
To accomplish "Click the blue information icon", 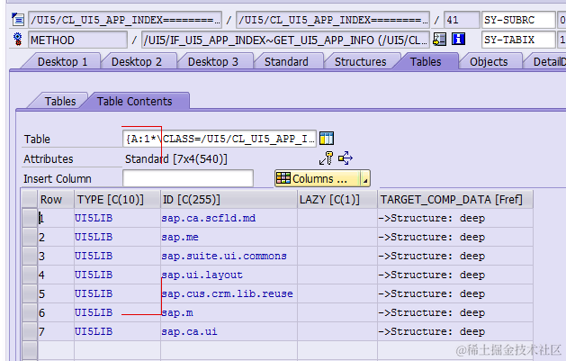I will [x=458, y=39].
